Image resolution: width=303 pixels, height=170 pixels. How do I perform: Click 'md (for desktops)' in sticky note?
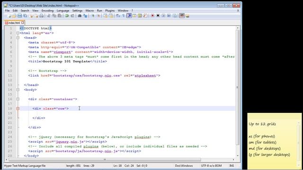pyautogui.click(x=265, y=148)
